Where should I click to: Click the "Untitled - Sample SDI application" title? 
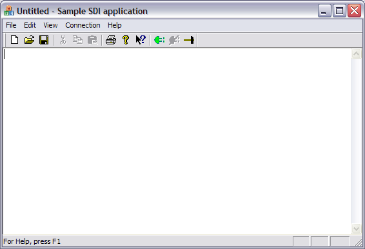coord(82,11)
